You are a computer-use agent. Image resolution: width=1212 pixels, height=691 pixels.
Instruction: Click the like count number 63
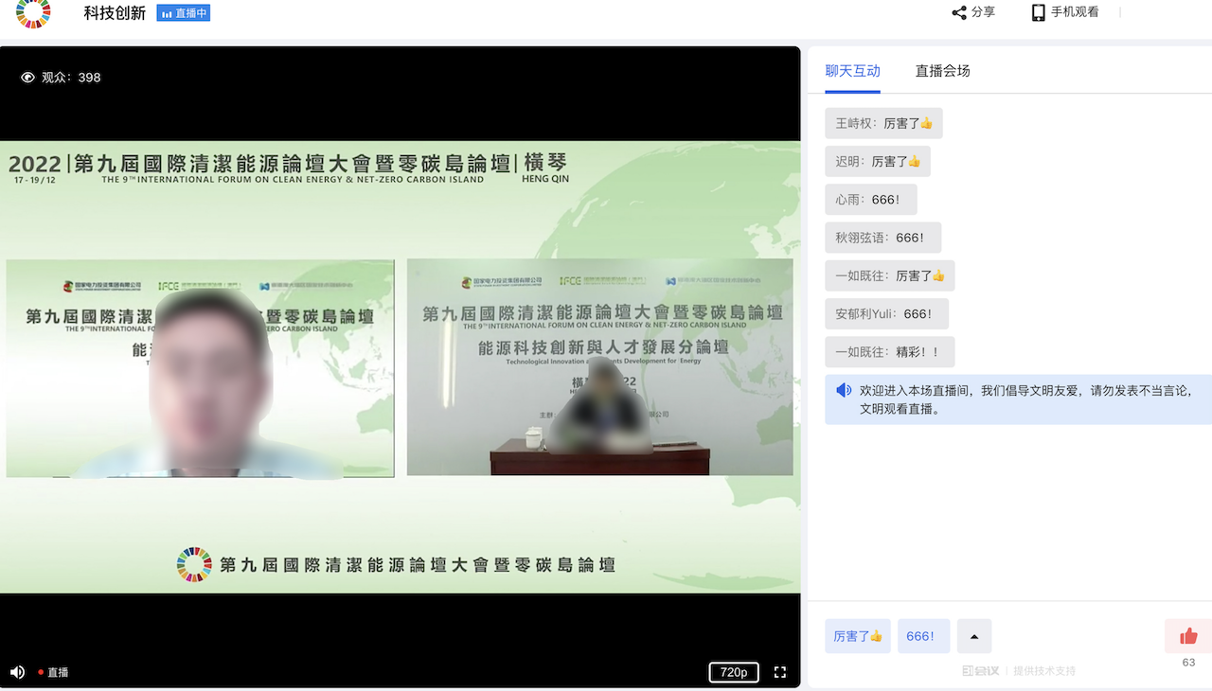[x=1187, y=663]
